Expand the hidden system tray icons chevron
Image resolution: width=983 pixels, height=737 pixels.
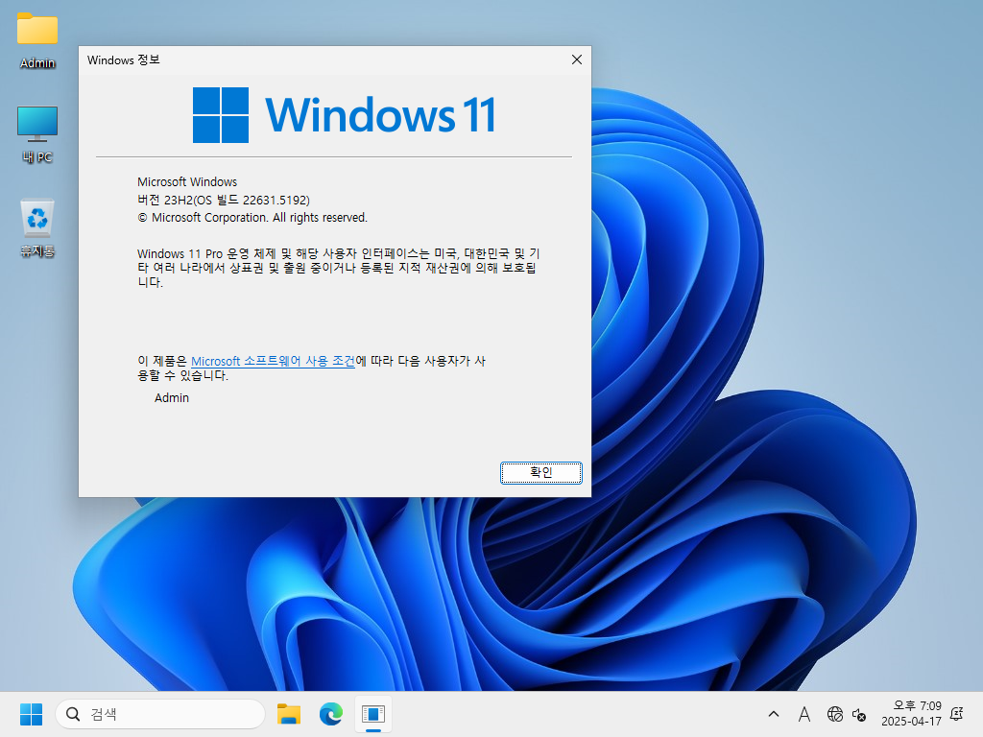[x=774, y=714]
